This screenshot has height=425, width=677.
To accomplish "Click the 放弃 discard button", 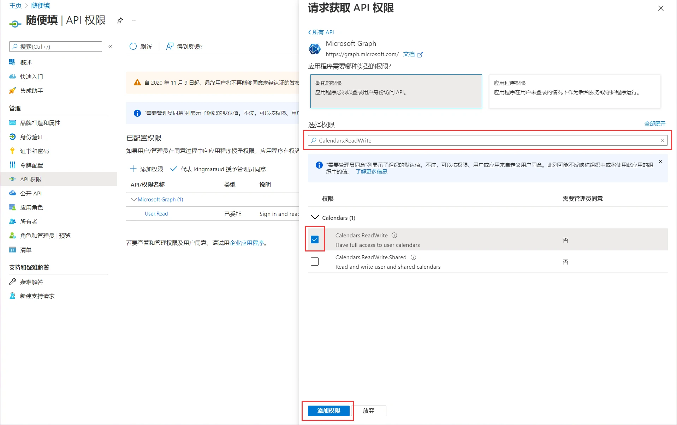I will click(368, 411).
